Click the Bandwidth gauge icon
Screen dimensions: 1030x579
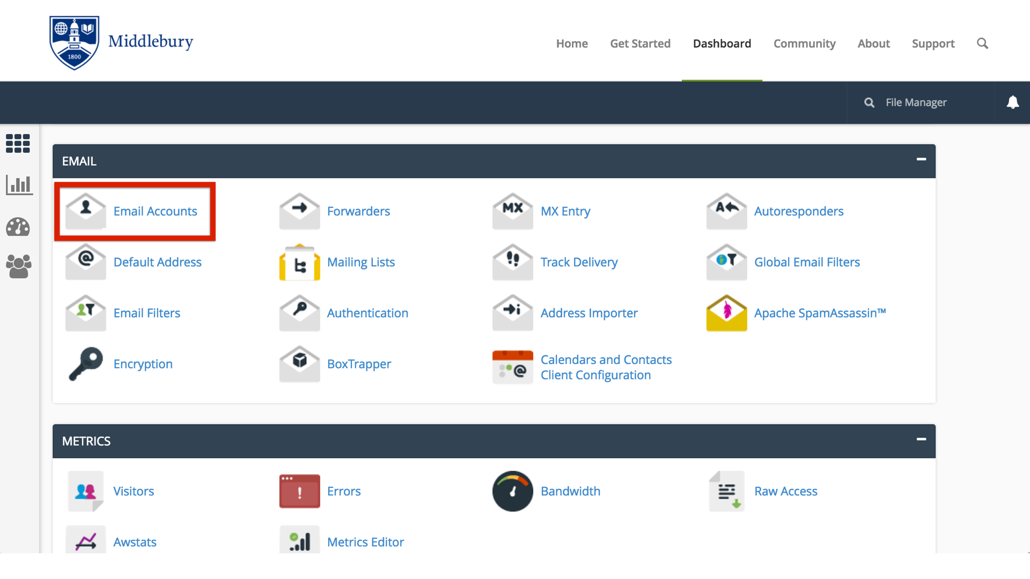point(512,491)
